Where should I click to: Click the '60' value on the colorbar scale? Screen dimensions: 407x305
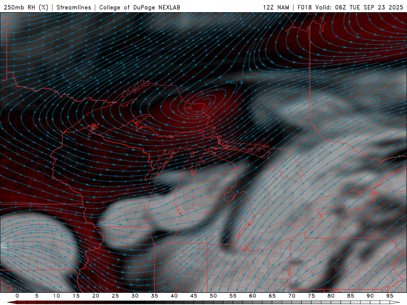coord(252,296)
